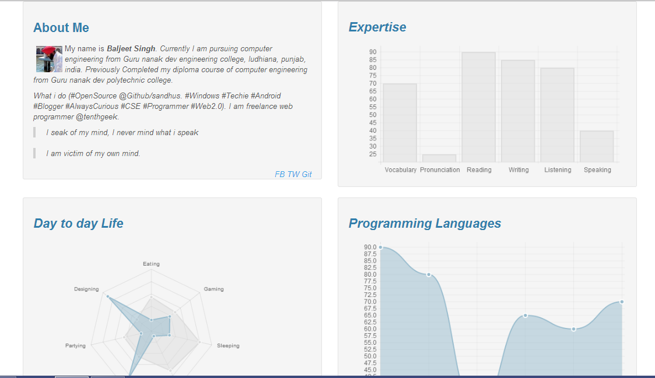Select the Writing bar in Expertise chart
The width and height of the screenshot is (655, 378).
click(x=518, y=111)
